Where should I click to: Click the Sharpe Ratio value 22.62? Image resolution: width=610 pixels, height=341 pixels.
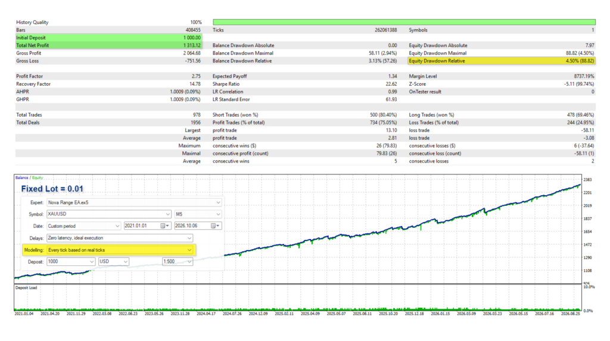(x=391, y=84)
